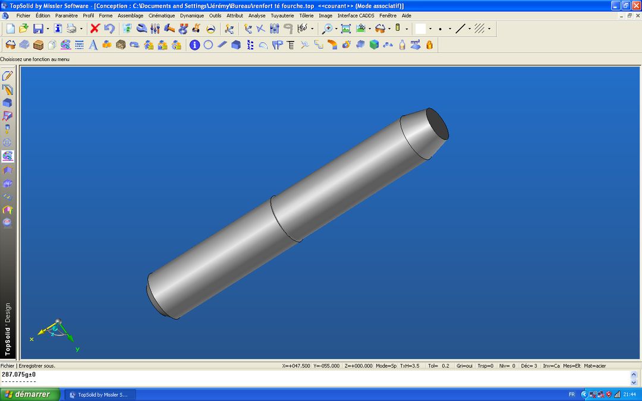642x401 pixels.
Task: Toggle the Inv=Ca status bar field
Action: (x=551, y=366)
